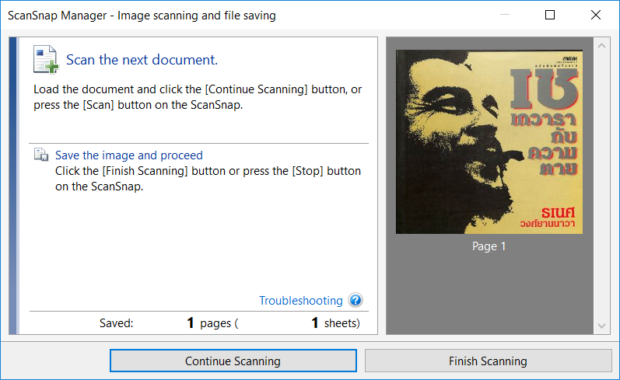Open the Troubleshooting link
This screenshot has width=620, height=380.
point(301,301)
